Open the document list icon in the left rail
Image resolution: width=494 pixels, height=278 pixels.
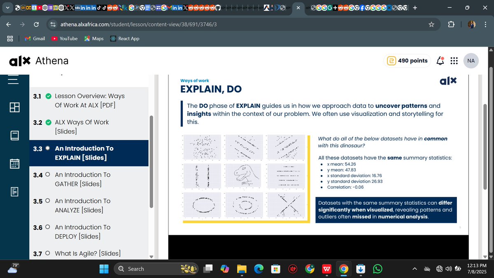click(x=15, y=192)
